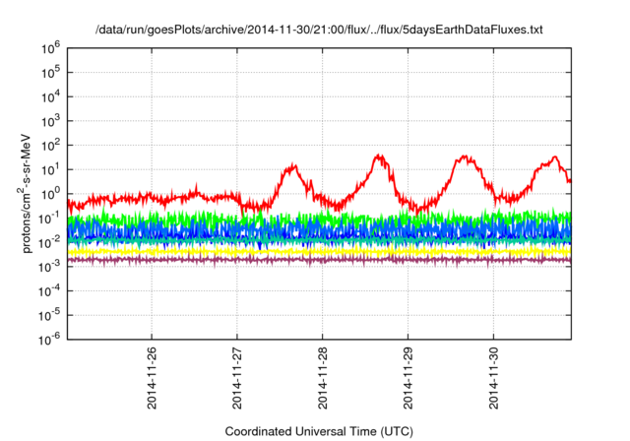Click the red flux peak after 2014-11-30

tap(554, 157)
